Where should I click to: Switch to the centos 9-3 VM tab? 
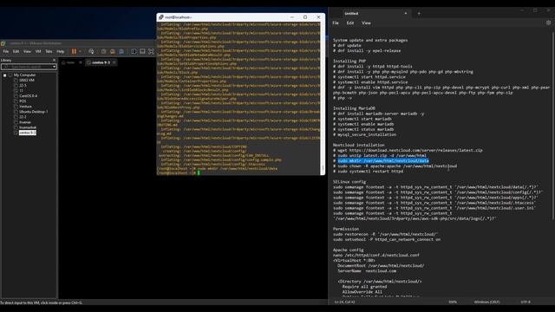pos(101,62)
